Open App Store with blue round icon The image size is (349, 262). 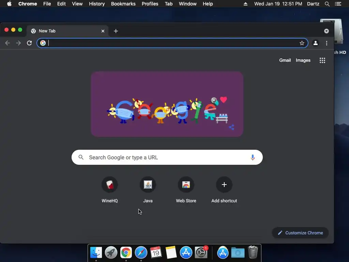(x=186, y=252)
